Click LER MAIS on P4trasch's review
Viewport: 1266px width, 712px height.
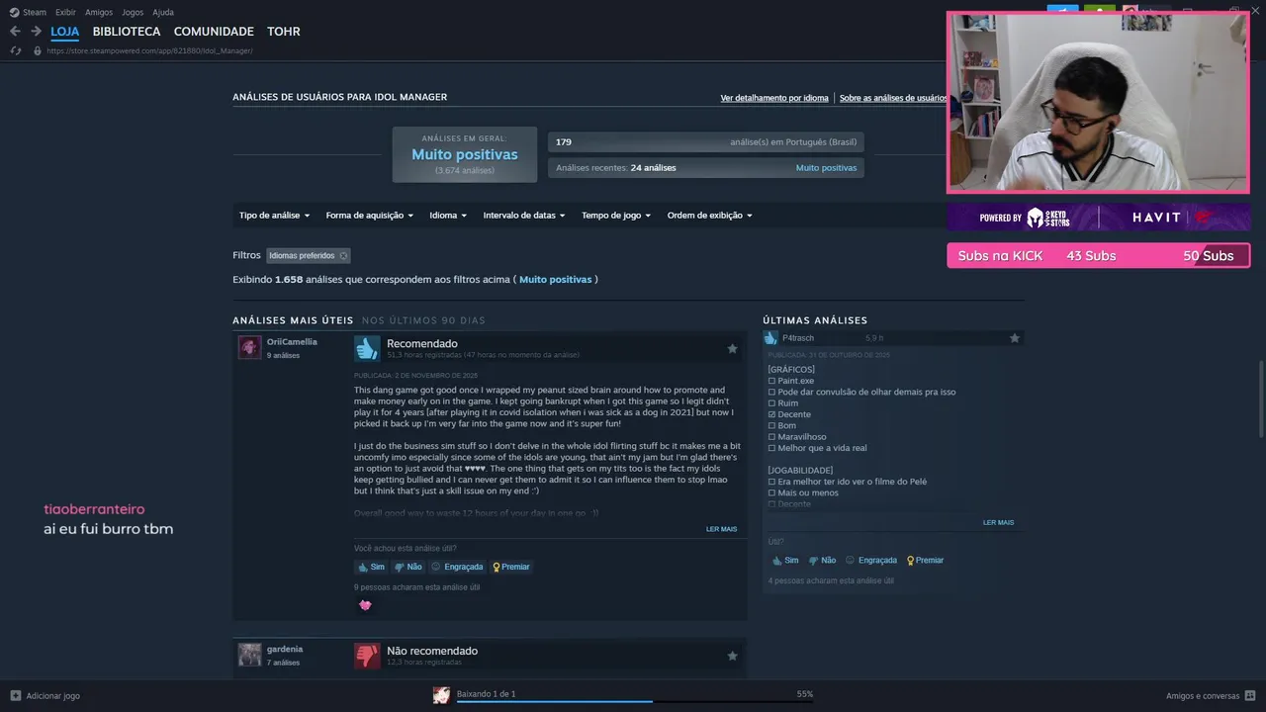click(998, 522)
